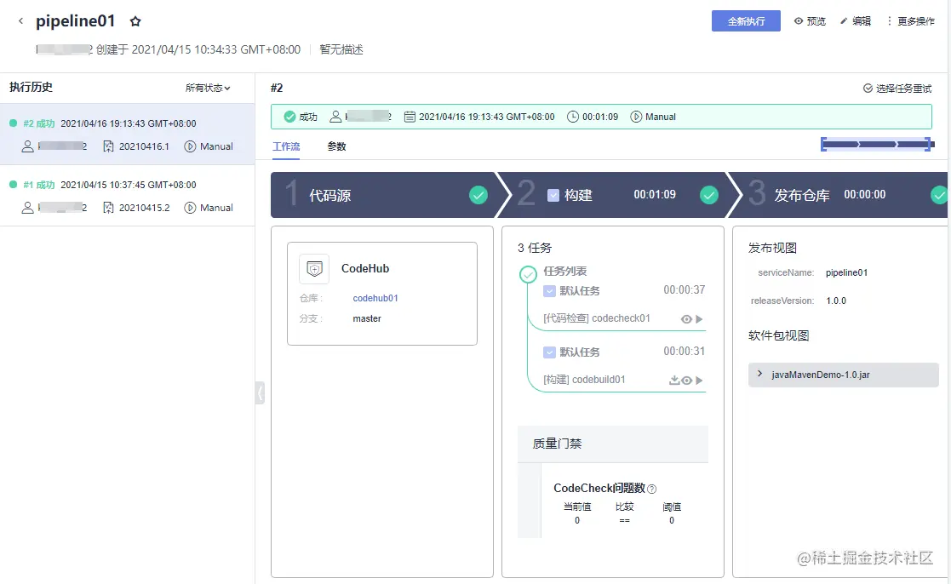
Task: Toggle the 构建 stage checkbox
Action: point(553,195)
